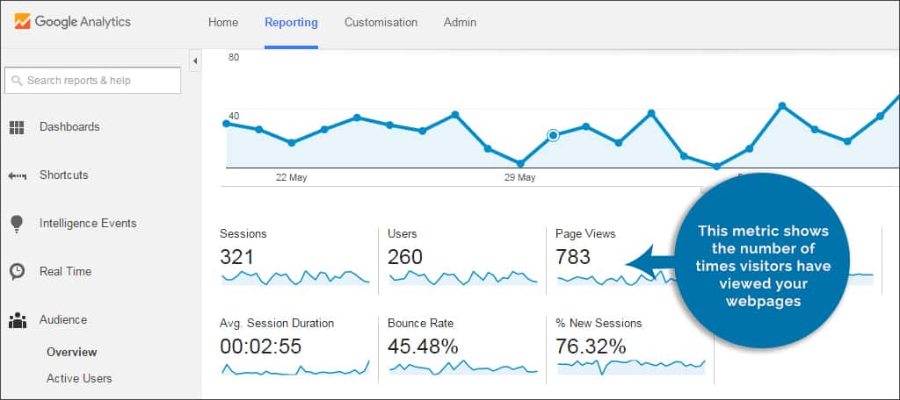
Task: Select Active Users under Audience
Action: (79, 378)
